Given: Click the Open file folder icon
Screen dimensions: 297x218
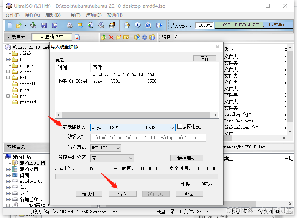Looking at the screenshot, I should [19, 25].
